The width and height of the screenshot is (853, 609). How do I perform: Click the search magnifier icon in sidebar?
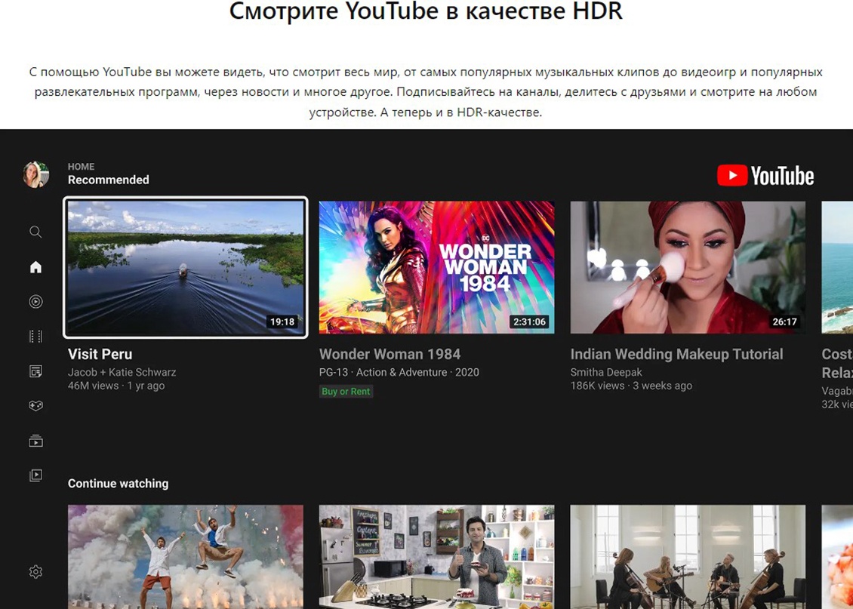pyautogui.click(x=35, y=232)
